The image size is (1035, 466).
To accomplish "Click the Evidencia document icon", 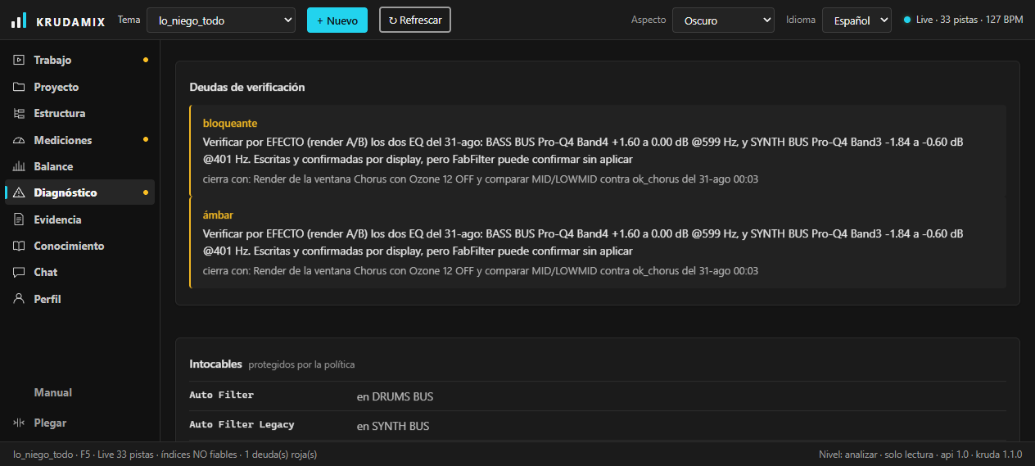I will point(19,219).
